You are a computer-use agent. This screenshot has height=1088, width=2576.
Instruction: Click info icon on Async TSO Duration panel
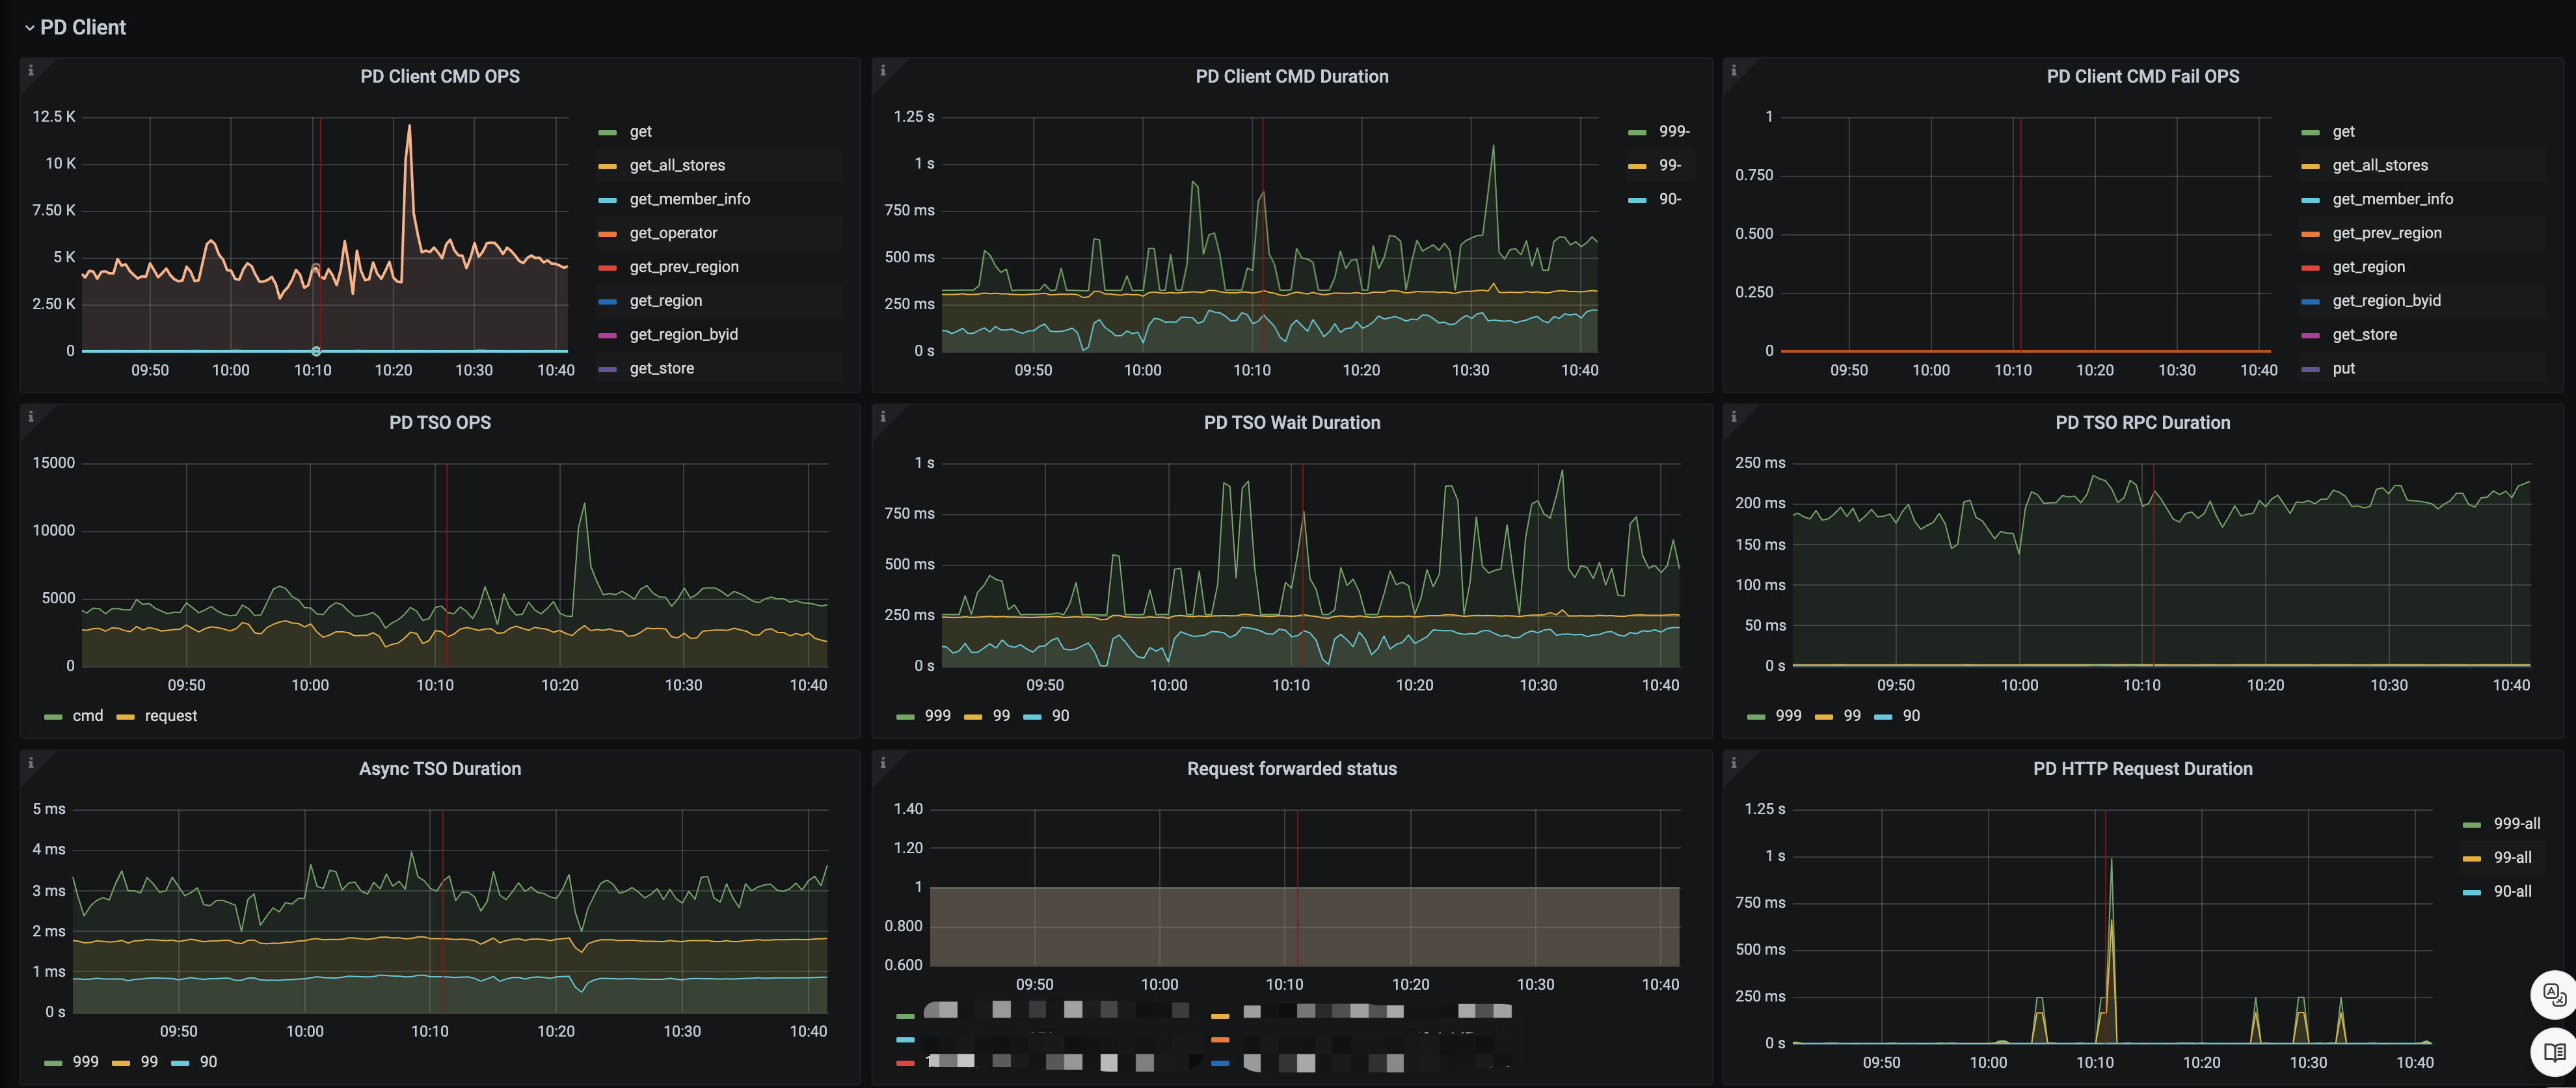(x=31, y=762)
